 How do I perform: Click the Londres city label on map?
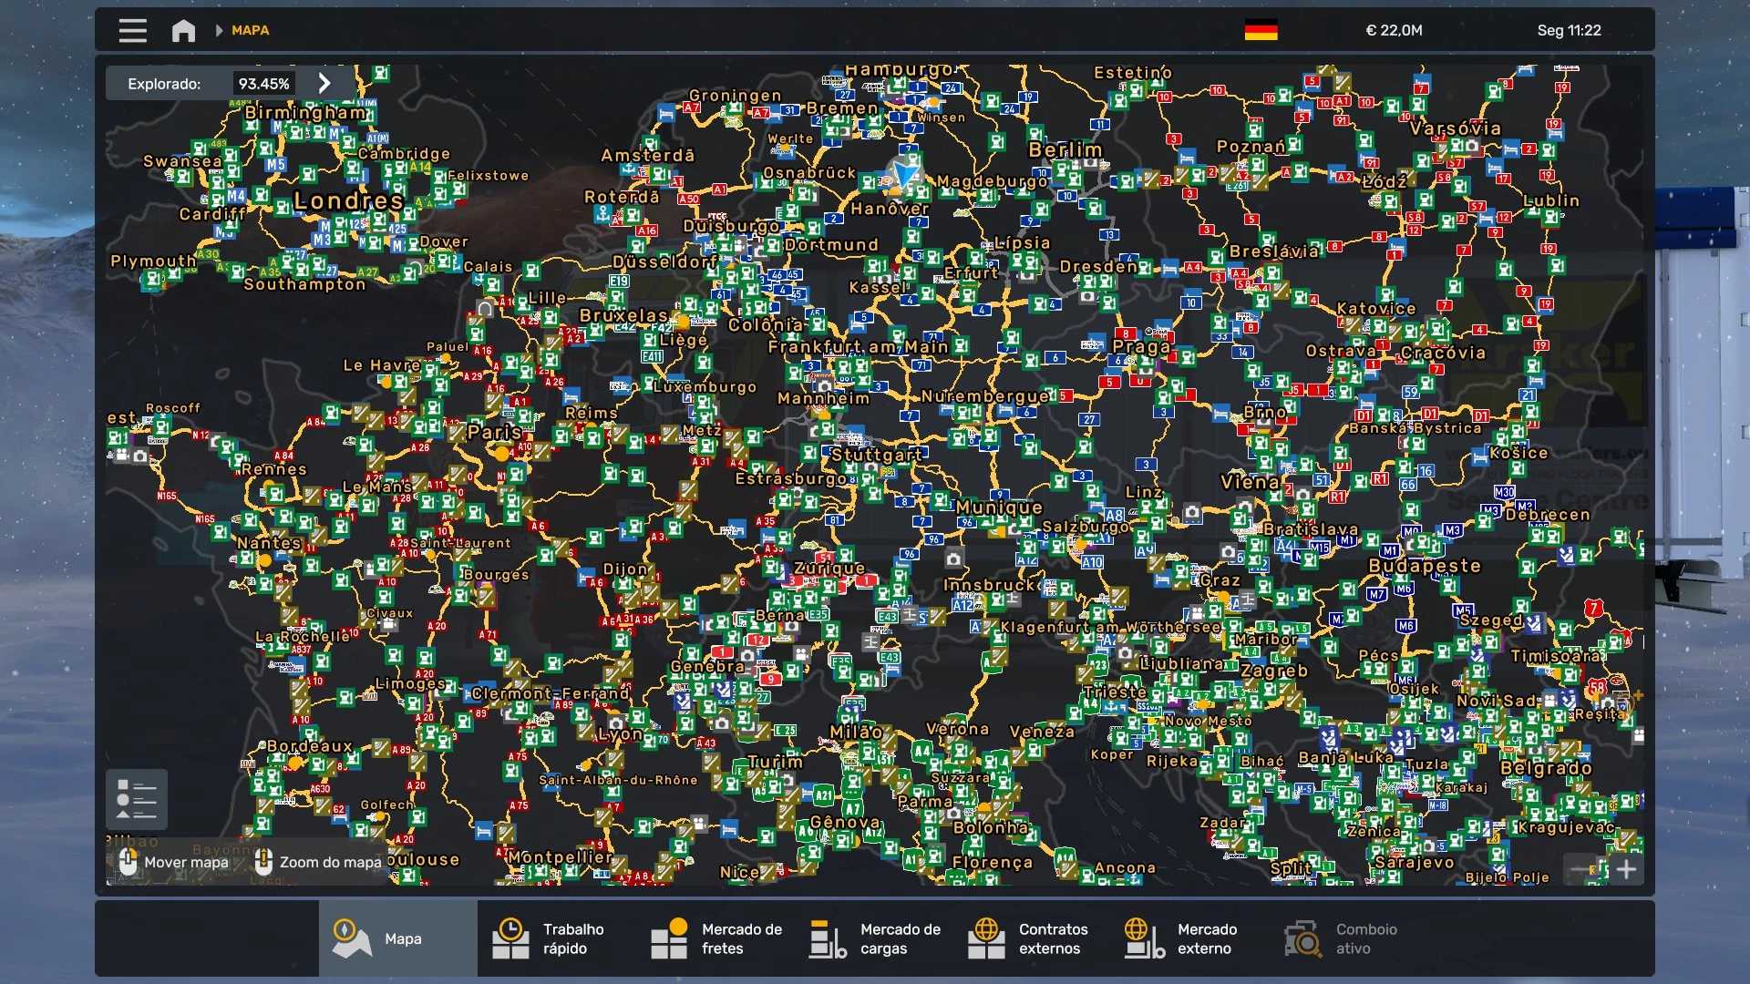(348, 200)
